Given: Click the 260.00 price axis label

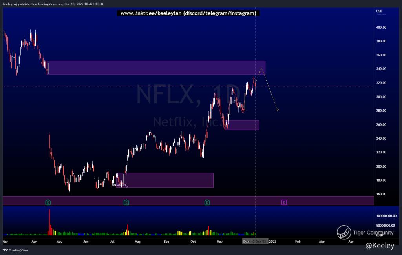Looking at the screenshot, I should (x=381, y=124).
